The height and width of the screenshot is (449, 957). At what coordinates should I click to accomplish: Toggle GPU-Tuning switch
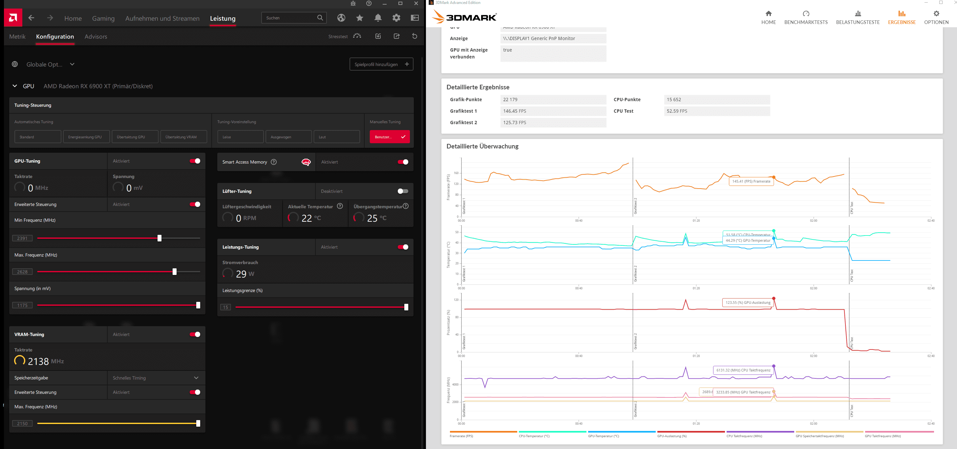195,161
